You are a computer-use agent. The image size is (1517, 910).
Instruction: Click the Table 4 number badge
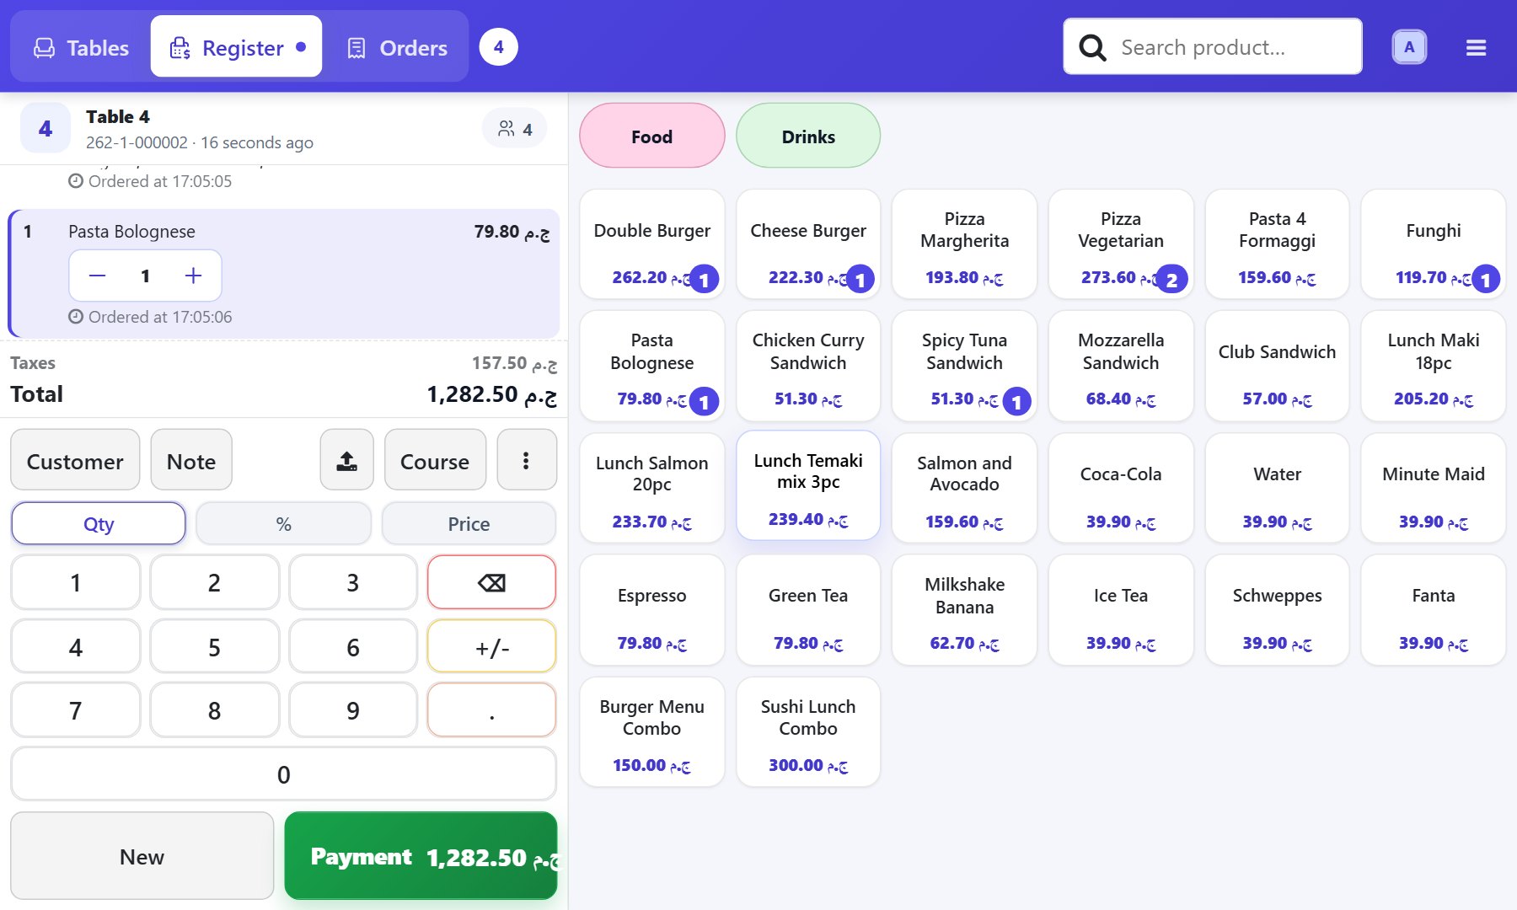coord(46,128)
